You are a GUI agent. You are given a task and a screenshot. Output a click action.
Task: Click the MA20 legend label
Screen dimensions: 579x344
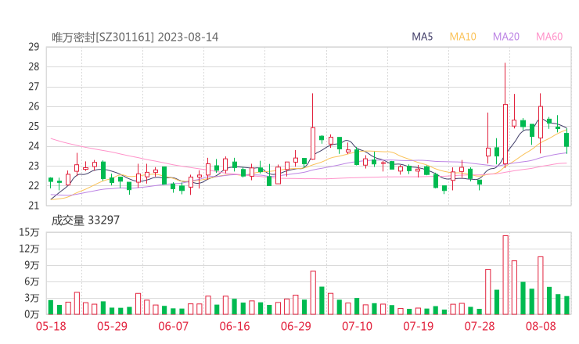coord(506,37)
